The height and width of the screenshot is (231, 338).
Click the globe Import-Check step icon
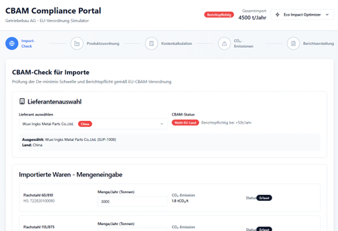(11, 43)
